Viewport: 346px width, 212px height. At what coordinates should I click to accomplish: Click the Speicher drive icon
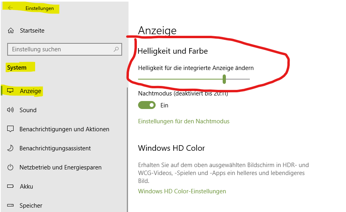click(10, 205)
